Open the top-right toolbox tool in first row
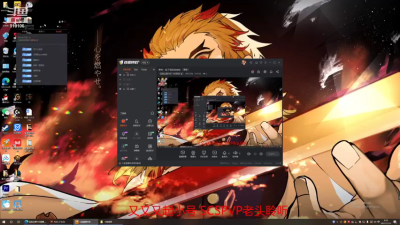This screenshot has width=400, height=225. tap(149, 122)
